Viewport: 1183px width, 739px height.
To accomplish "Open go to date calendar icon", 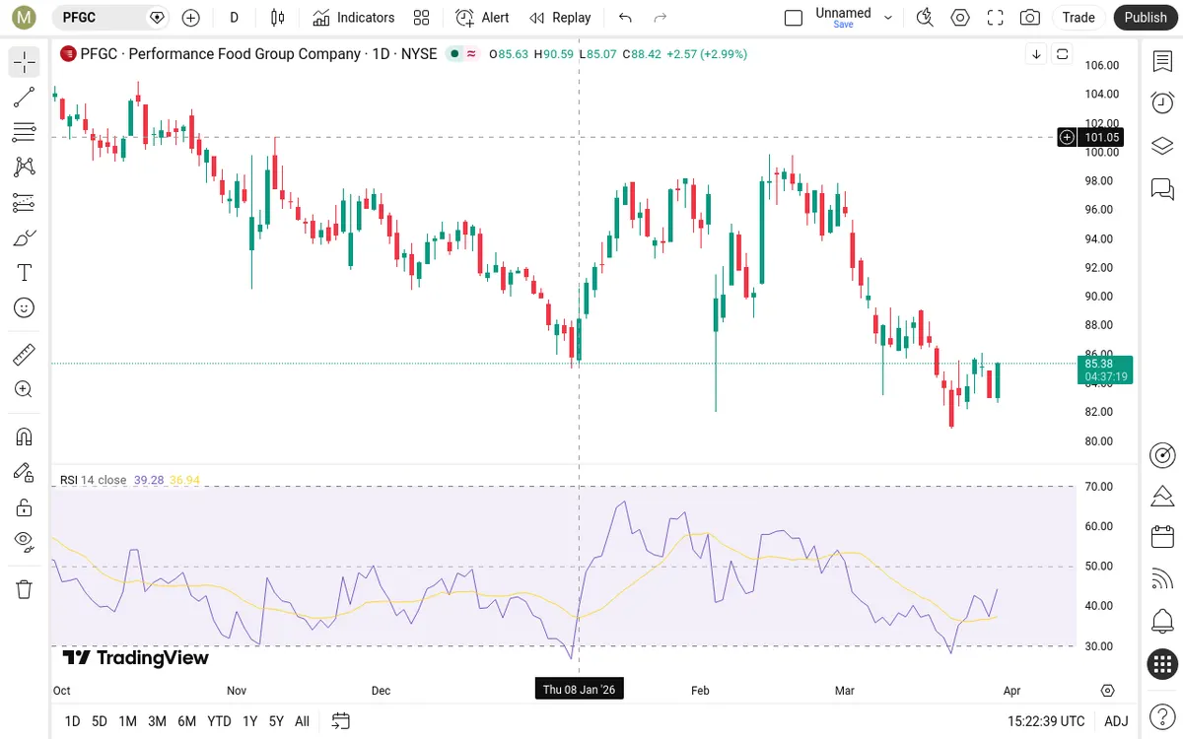I will coord(341,721).
